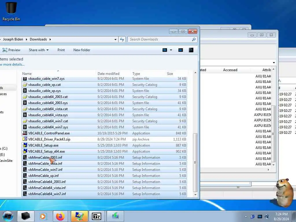Screen dimensions: 296x222
Task: Select the vbMmeCable_2003.inf file
Action: 104,158
